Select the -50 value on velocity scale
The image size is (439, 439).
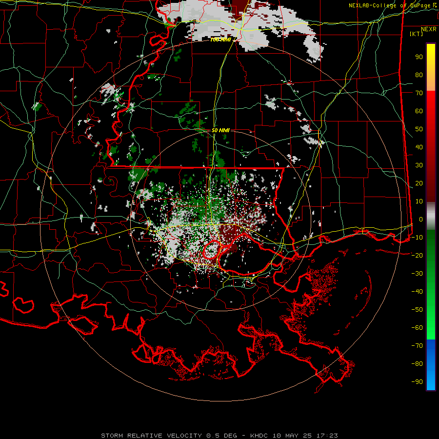point(417,310)
